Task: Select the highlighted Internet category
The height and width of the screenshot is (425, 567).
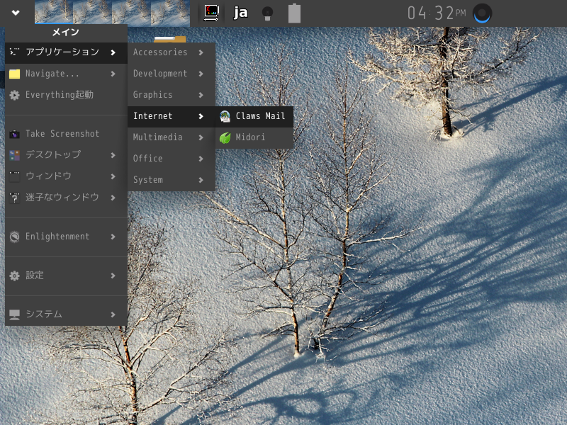Action: point(172,116)
